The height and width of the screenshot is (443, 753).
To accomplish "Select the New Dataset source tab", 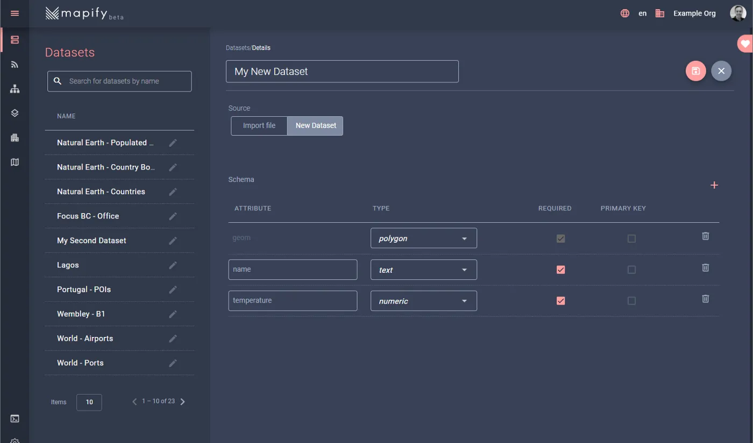I will (x=316, y=125).
